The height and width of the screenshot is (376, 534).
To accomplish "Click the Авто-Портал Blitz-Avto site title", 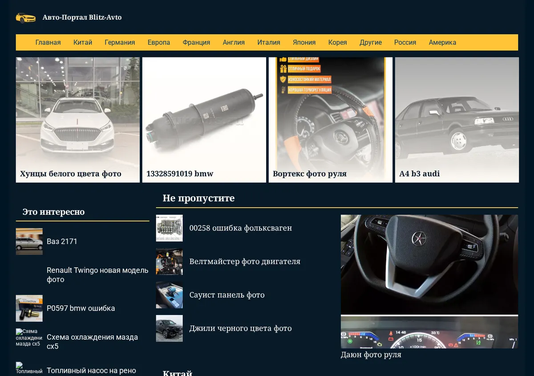I will pos(82,17).
